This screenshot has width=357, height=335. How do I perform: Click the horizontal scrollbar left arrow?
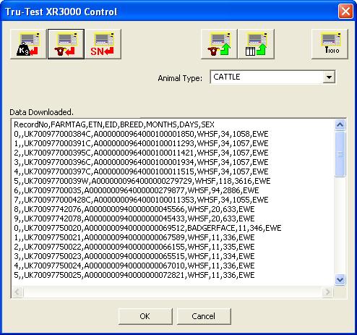click(x=17, y=292)
